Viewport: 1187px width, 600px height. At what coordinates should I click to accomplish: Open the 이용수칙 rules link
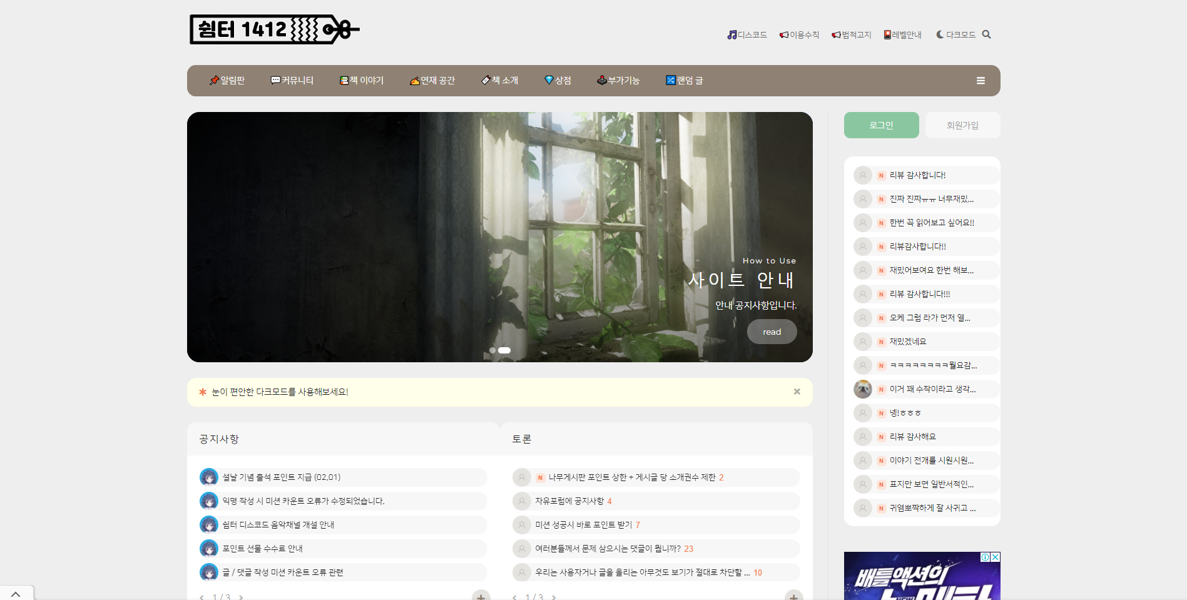pos(799,35)
